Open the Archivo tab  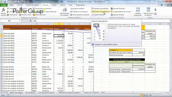tap(4, 5)
